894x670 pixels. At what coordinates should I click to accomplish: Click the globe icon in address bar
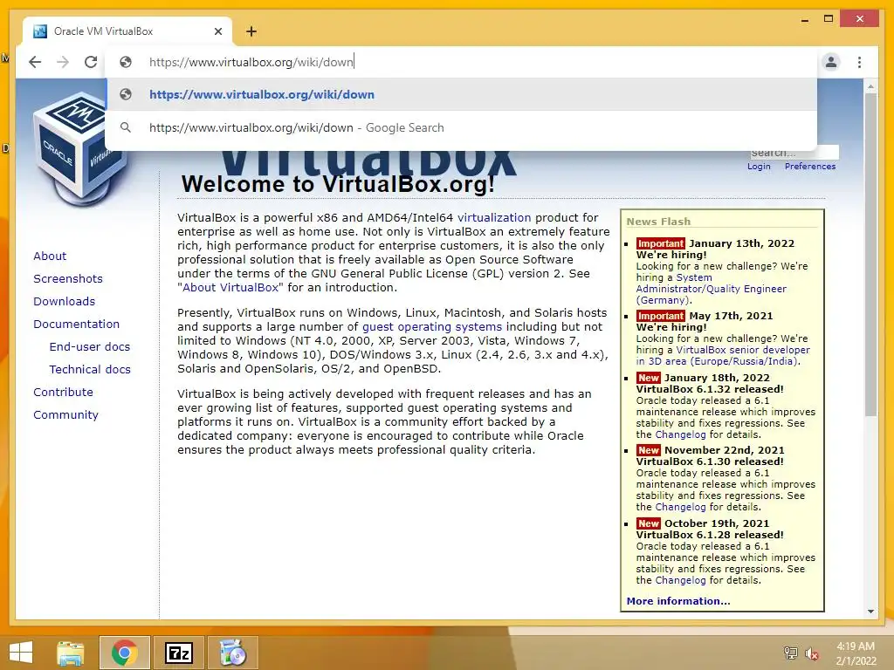(x=126, y=62)
